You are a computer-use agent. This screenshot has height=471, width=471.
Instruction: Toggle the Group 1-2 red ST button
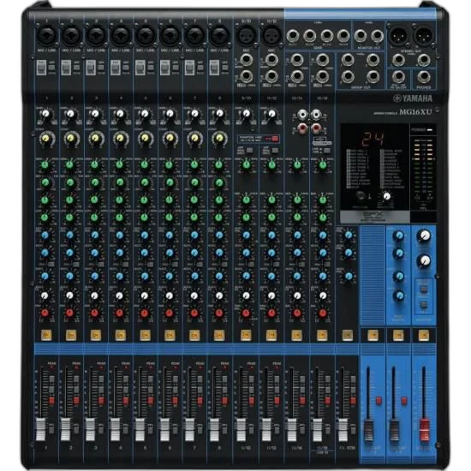point(379,401)
